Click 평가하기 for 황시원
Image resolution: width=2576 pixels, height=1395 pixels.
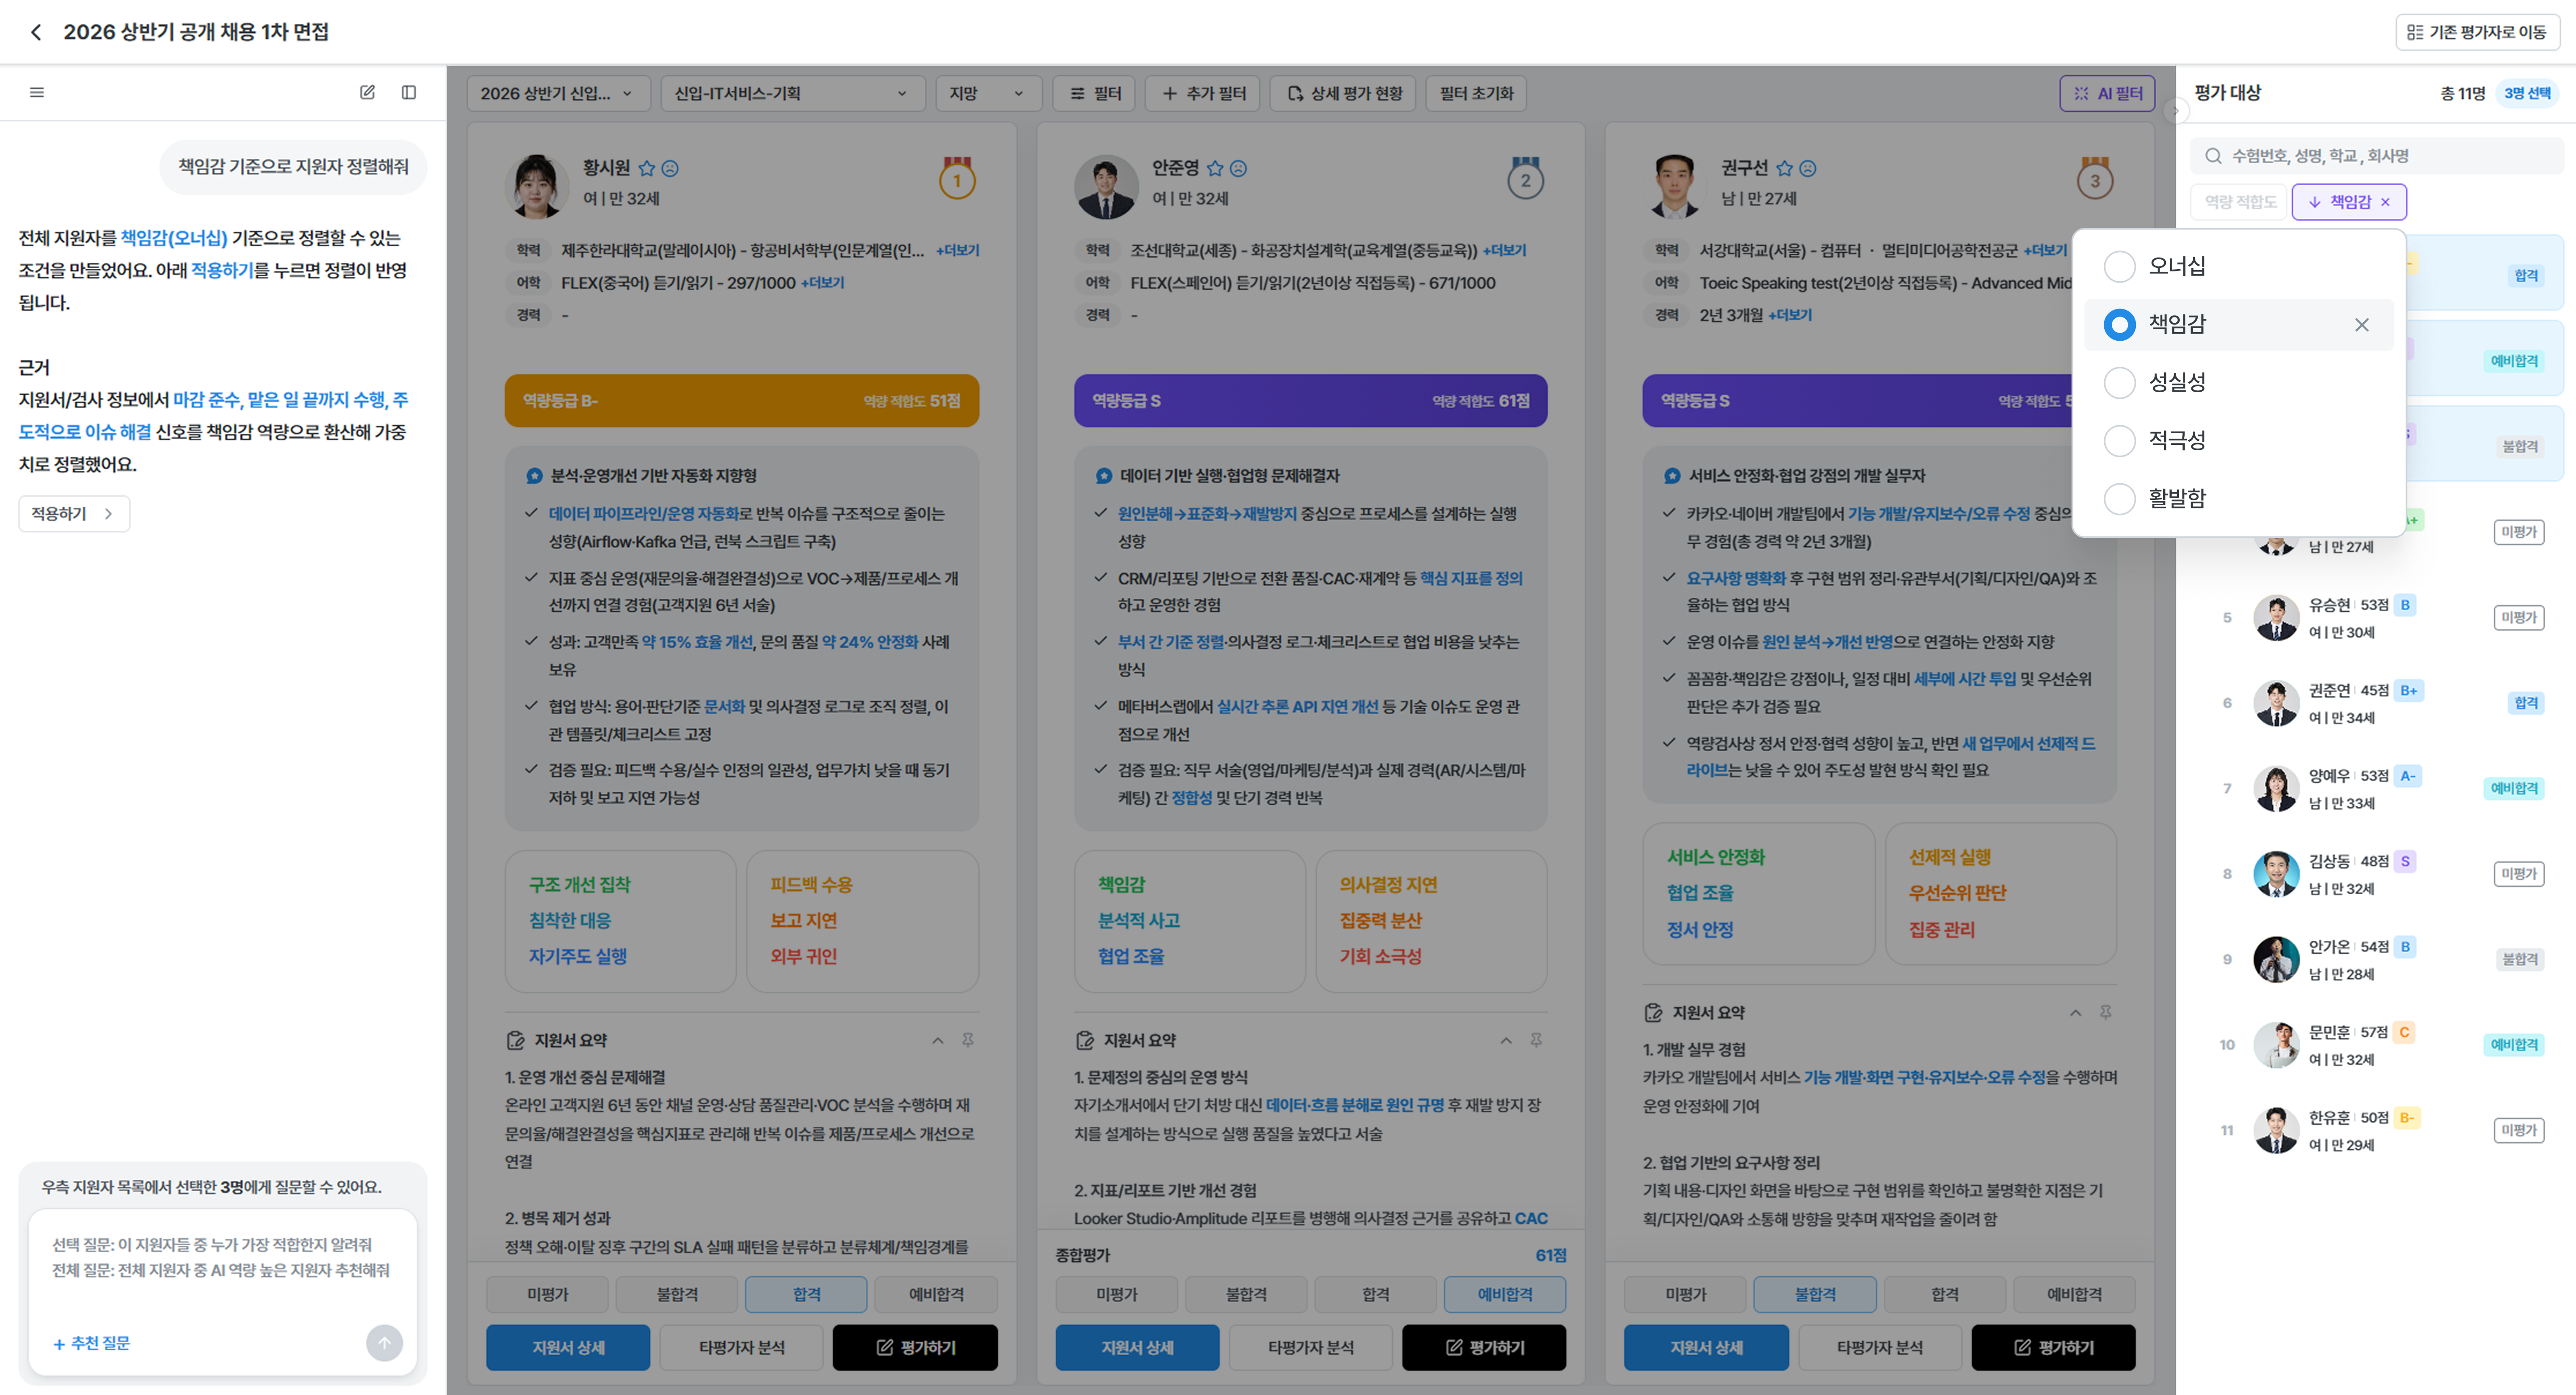coord(915,1347)
